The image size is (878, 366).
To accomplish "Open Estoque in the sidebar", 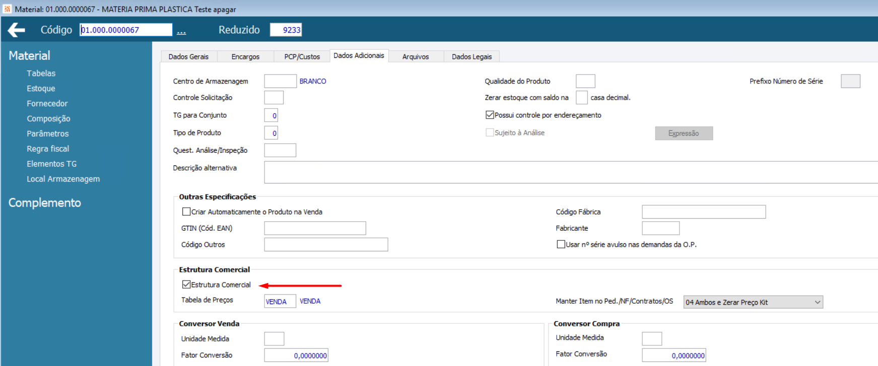I will (41, 88).
